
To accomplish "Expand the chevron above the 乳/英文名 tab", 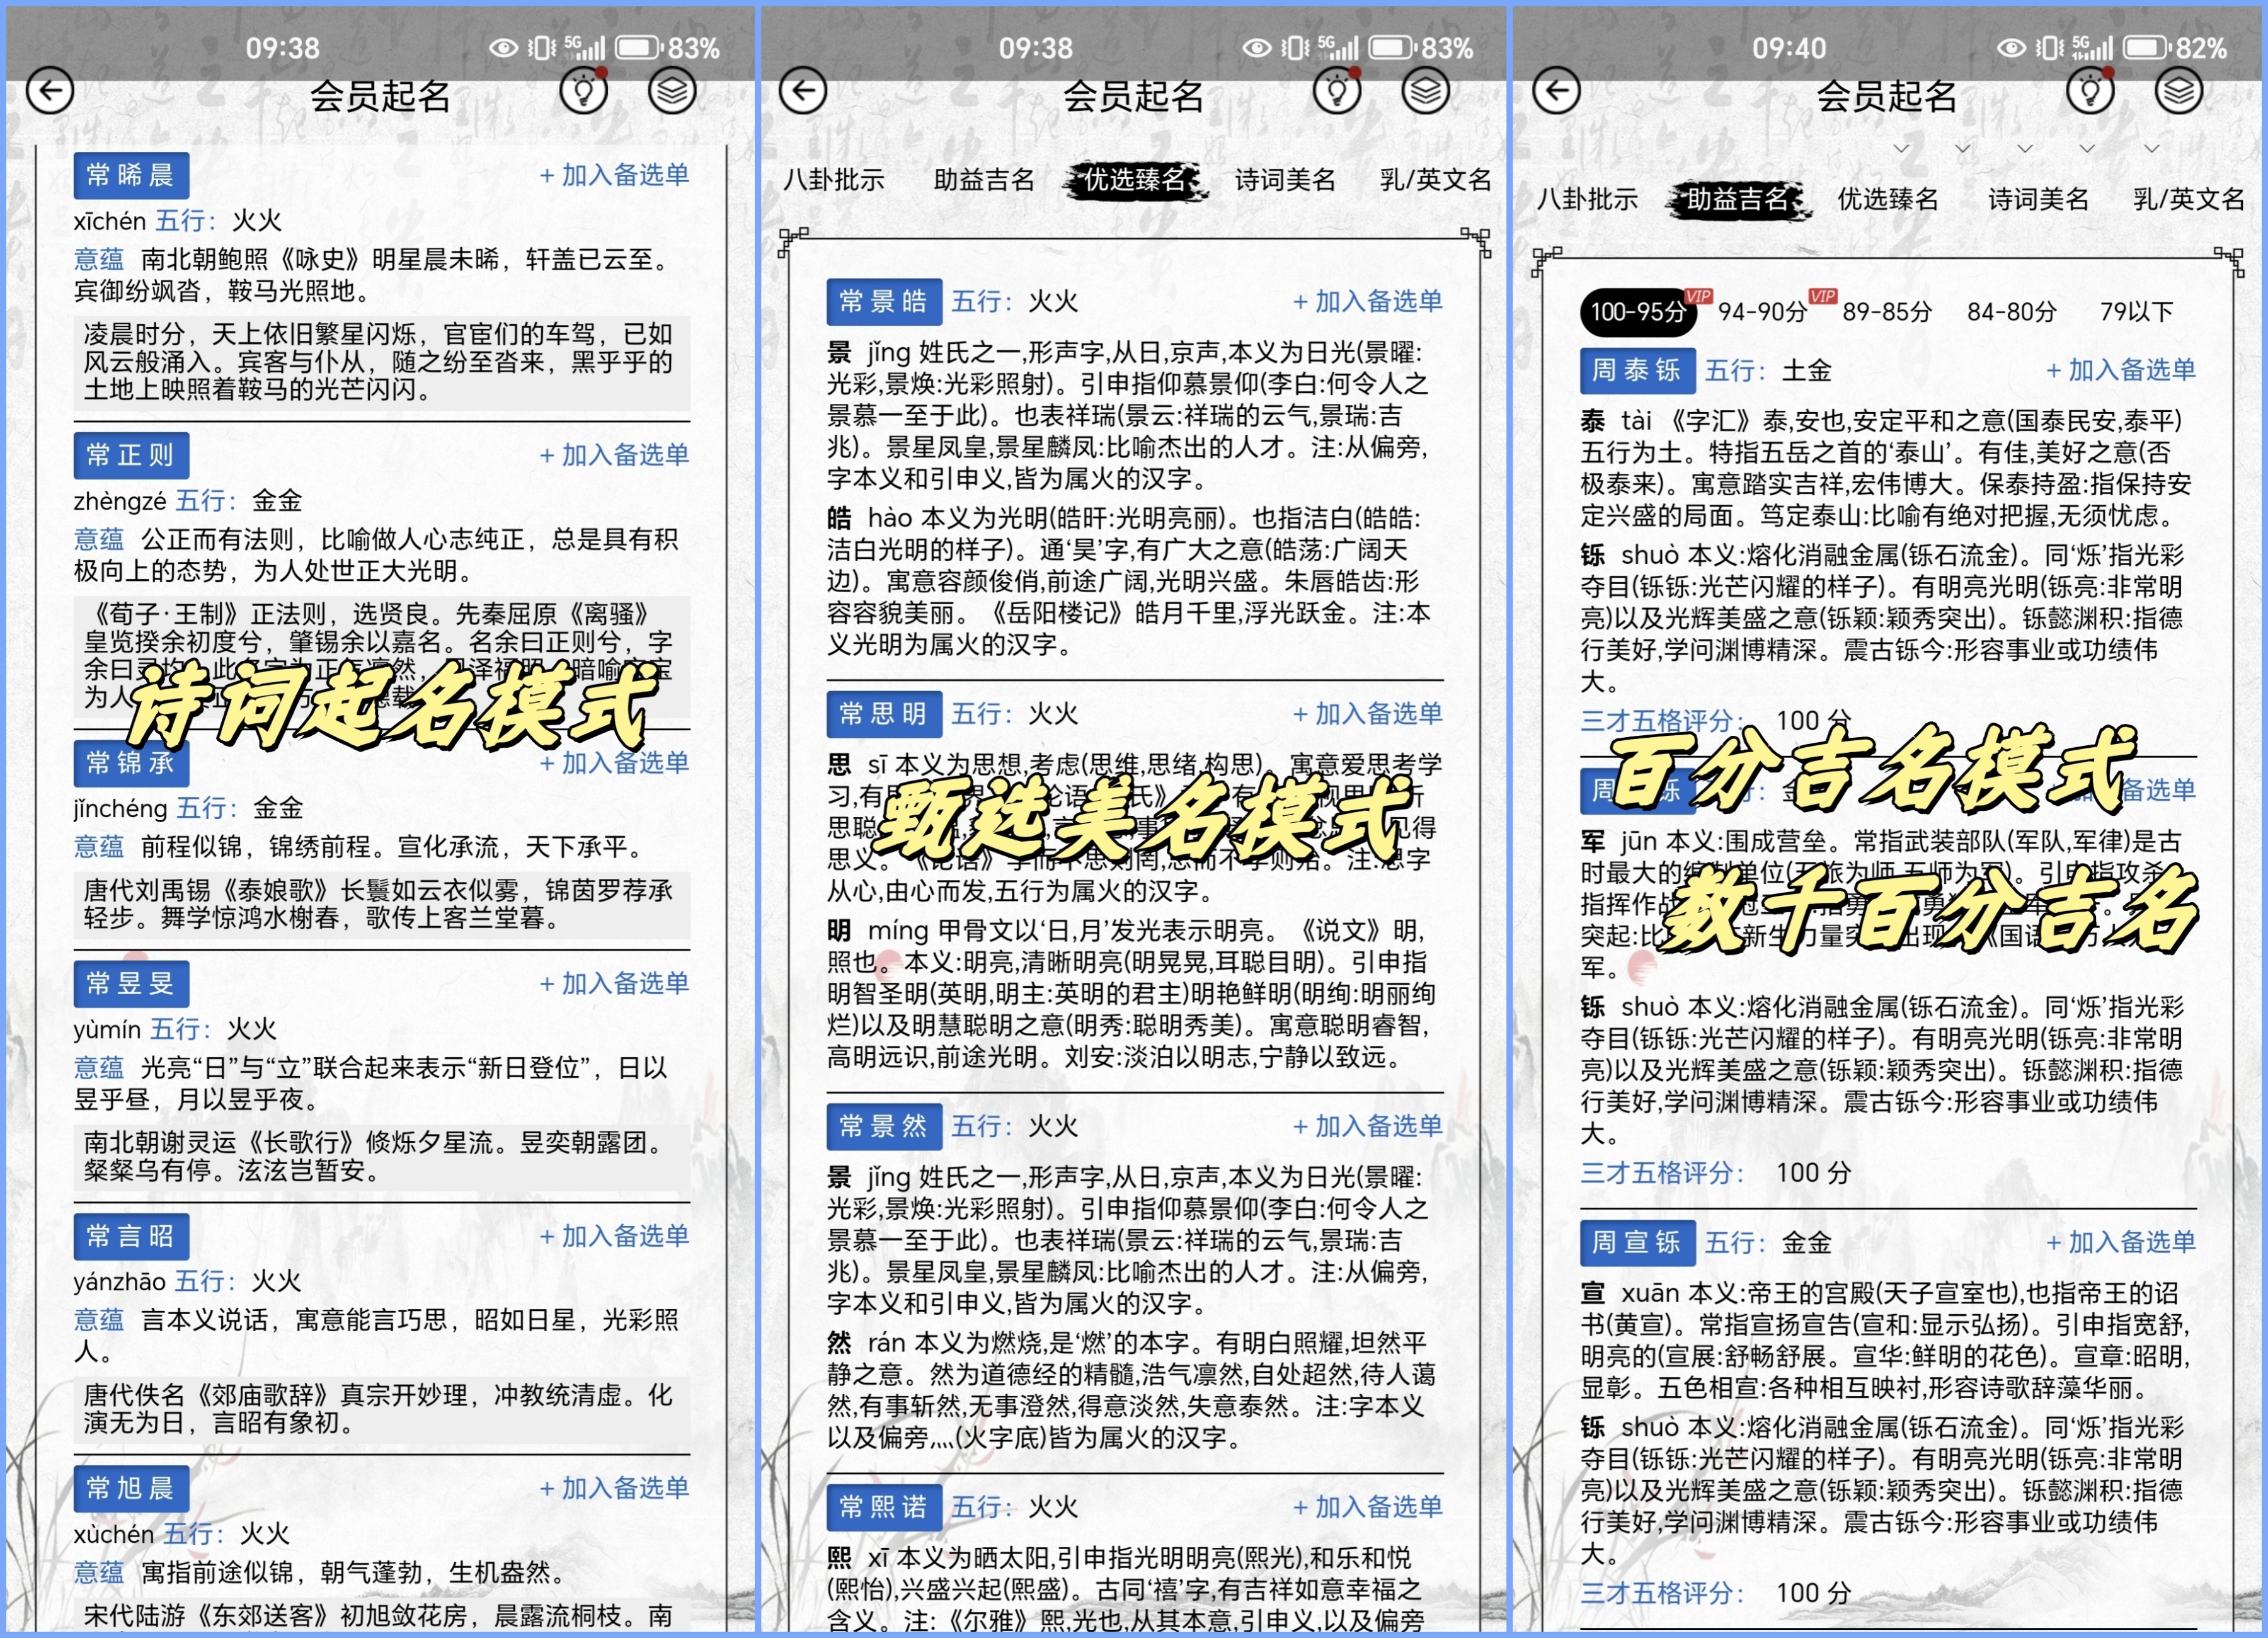I will click(x=2152, y=149).
